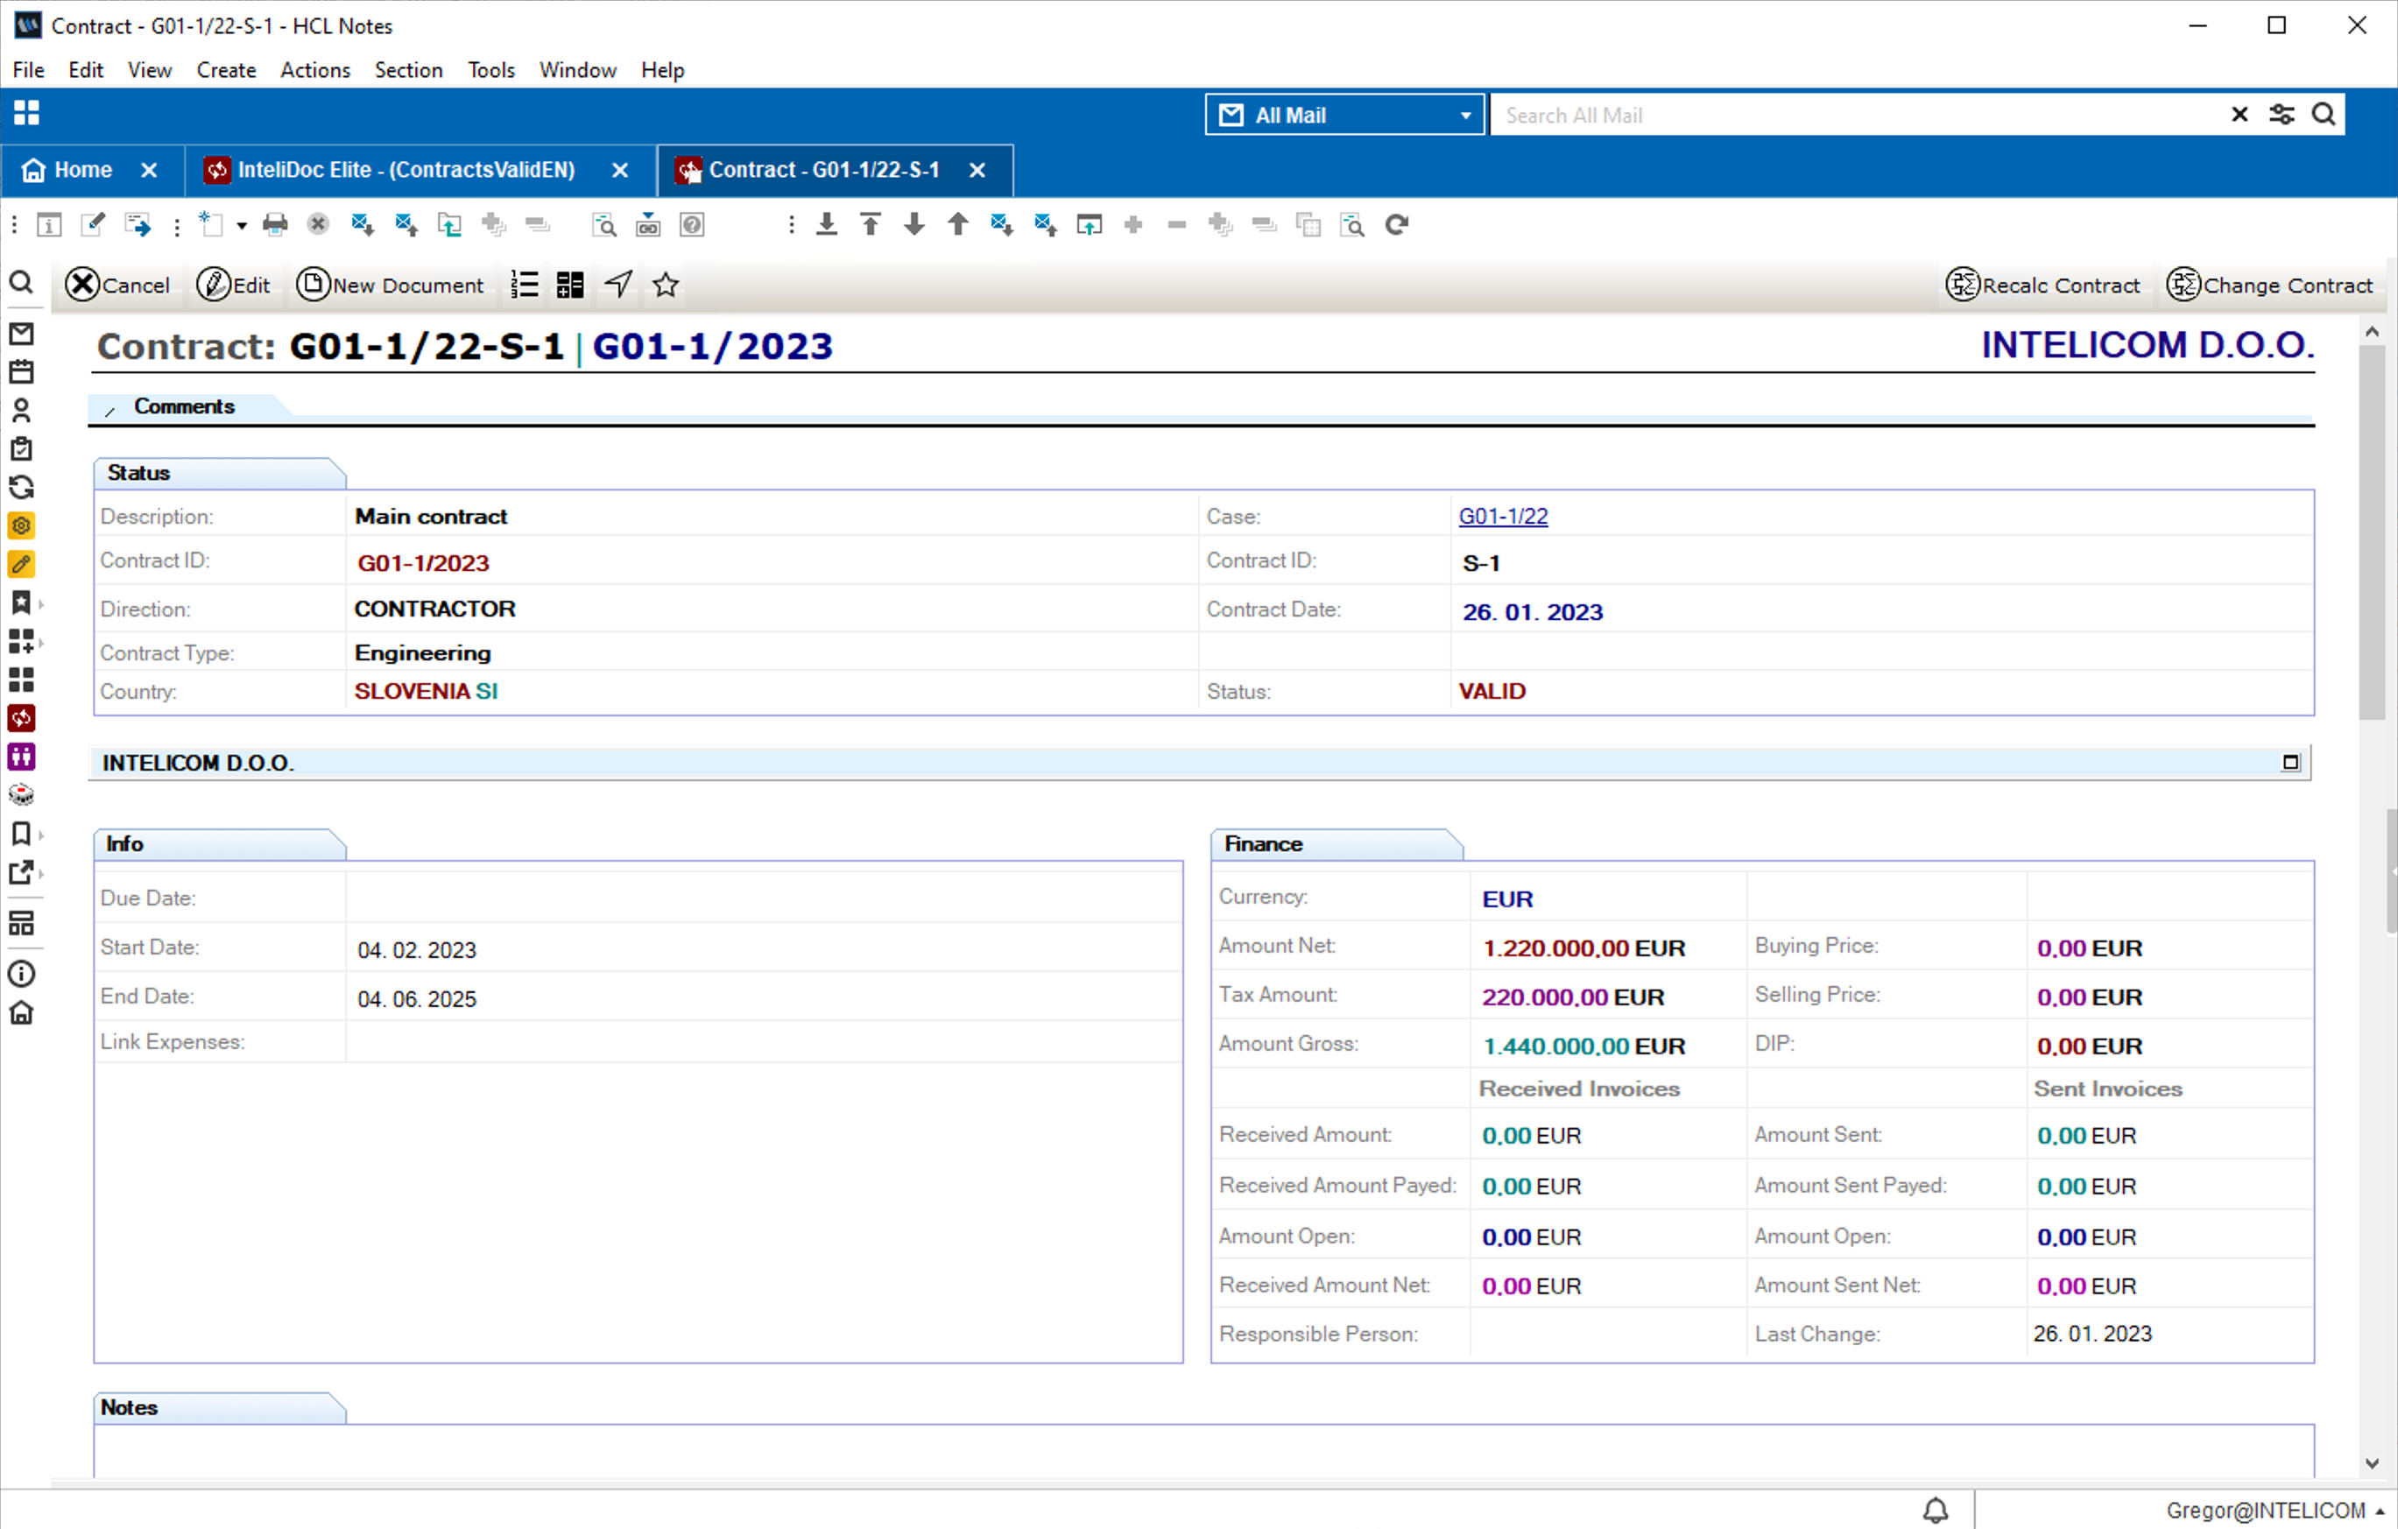Click the Contract Date value 26. 01. 2023
2398x1529 pixels.
pyautogui.click(x=1533, y=612)
